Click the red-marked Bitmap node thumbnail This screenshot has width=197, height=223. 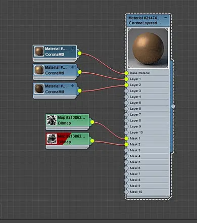(x=52, y=139)
